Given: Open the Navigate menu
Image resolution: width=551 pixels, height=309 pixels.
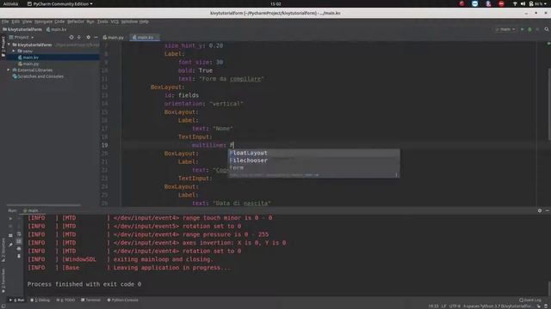Looking at the screenshot, I should (43, 21).
